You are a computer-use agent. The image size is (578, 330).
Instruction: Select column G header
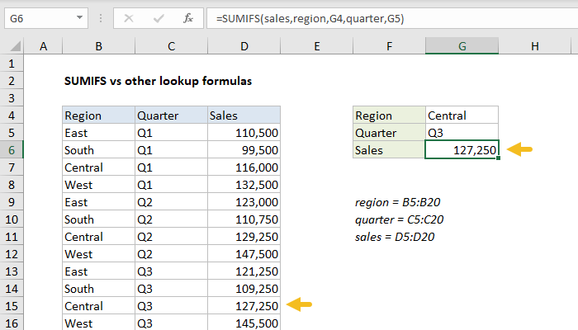[462, 46]
